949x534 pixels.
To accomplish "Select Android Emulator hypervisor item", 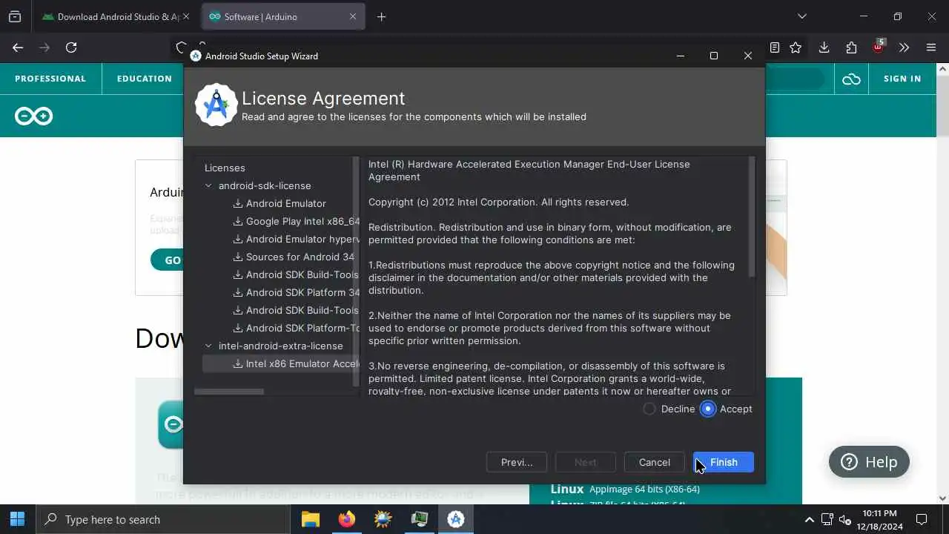I will (x=302, y=239).
